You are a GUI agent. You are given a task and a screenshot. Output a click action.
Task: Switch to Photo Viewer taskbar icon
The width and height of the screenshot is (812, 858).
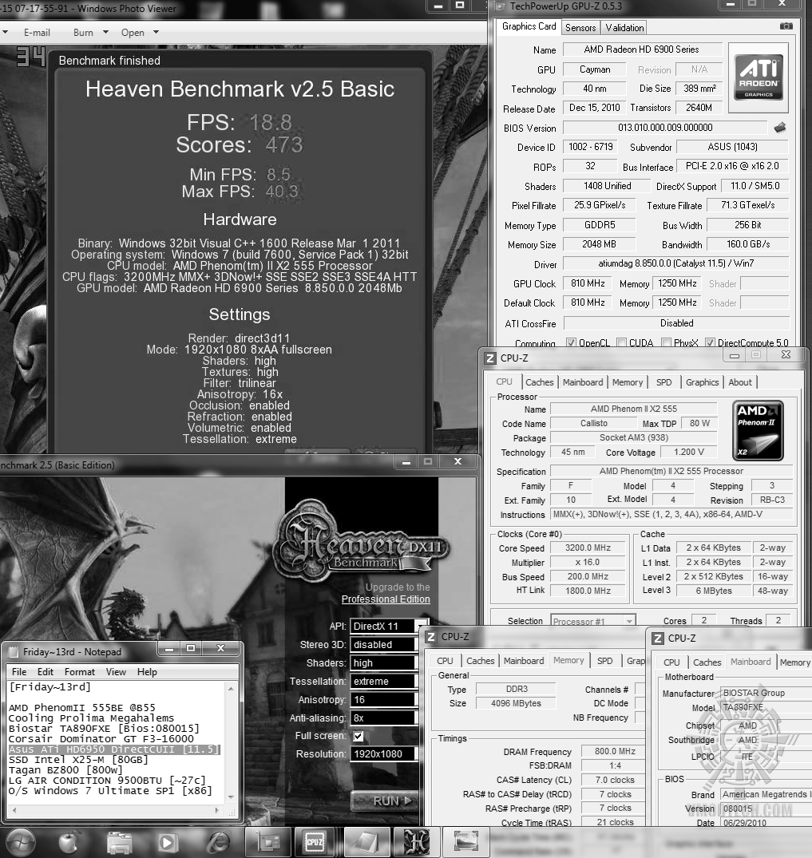465,842
